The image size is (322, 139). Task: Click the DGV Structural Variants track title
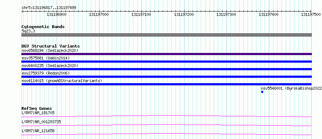[x=51, y=46]
